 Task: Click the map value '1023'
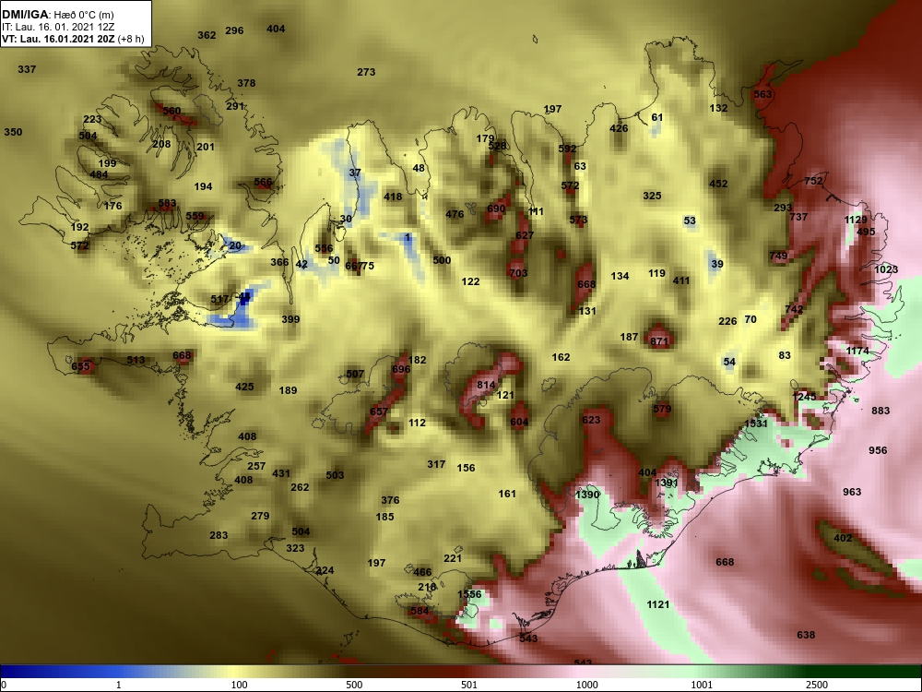click(x=886, y=269)
